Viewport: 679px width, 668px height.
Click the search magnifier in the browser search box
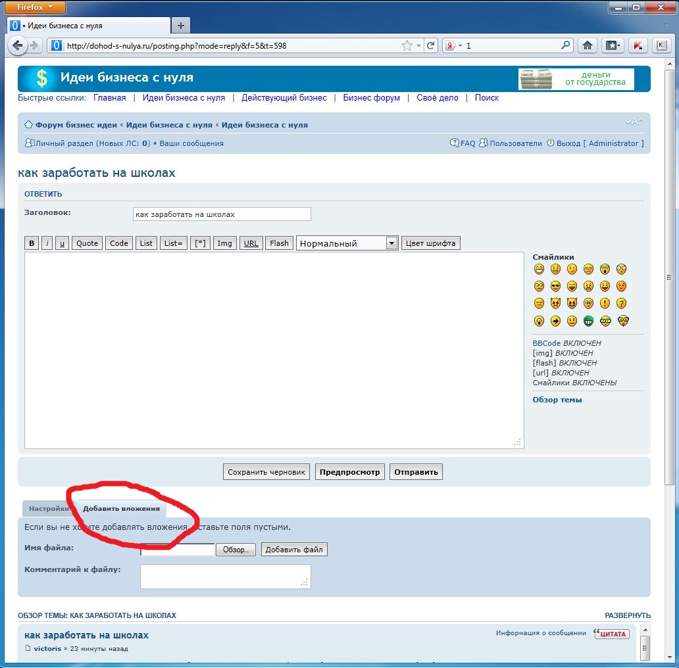(x=565, y=46)
